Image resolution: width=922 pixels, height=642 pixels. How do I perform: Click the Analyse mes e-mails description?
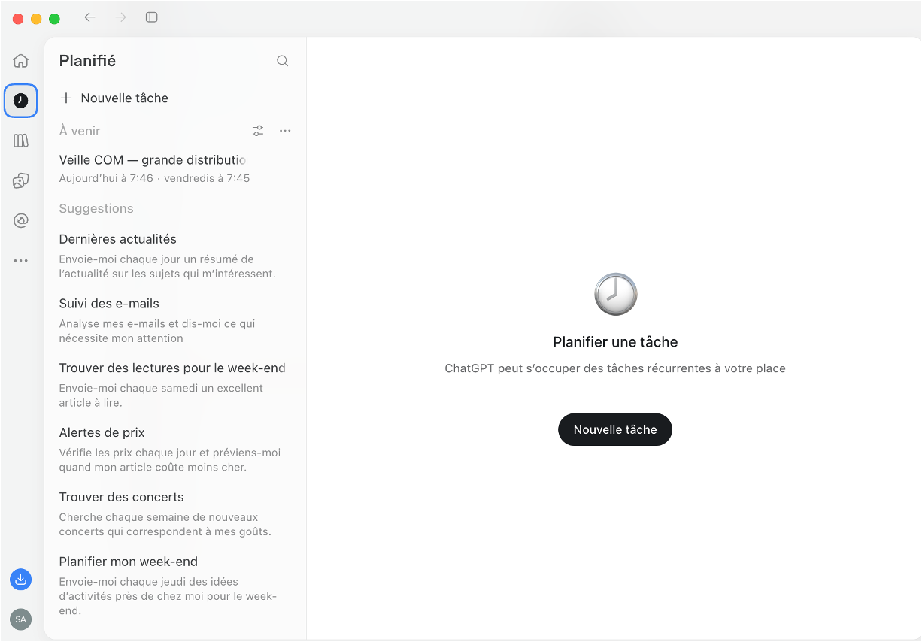tap(157, 331)
